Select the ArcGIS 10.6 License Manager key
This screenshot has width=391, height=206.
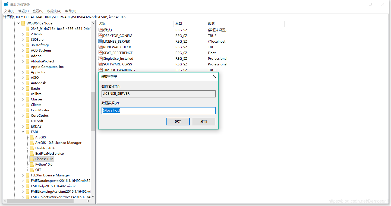point(58,142)
